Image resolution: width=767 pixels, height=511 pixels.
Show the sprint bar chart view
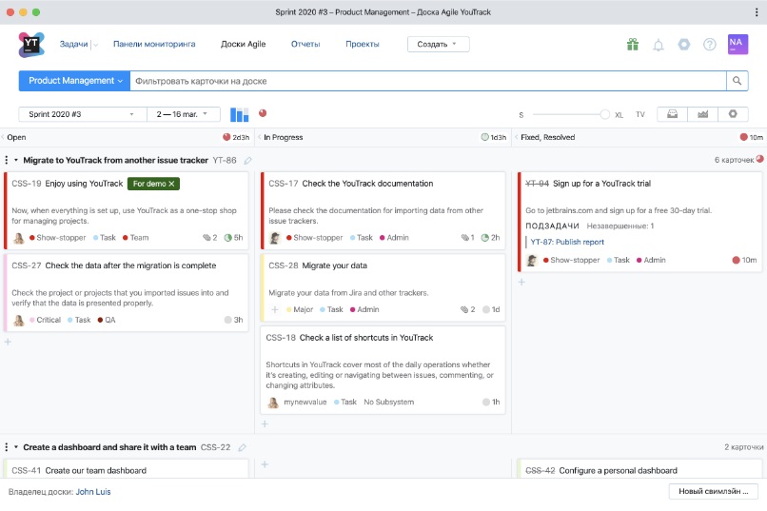click(x=239, y=114)
